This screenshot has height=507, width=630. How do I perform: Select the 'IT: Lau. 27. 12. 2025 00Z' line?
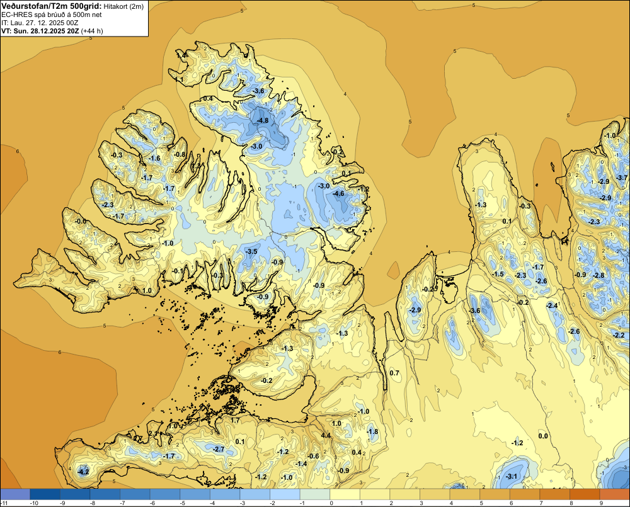(x=39, y=23)
